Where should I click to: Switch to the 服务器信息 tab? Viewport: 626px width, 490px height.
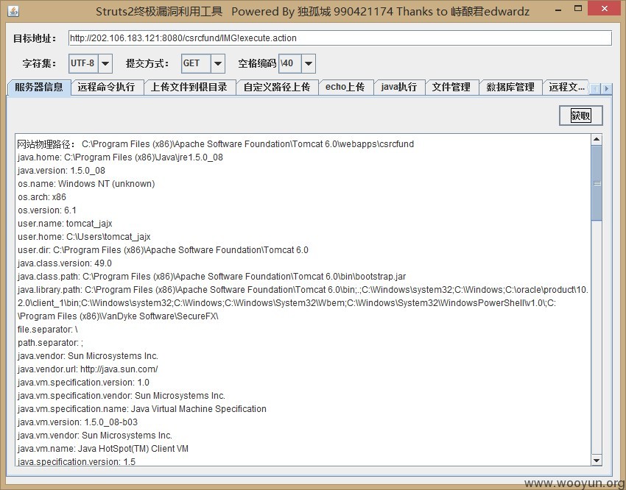(x=39, y=88)
